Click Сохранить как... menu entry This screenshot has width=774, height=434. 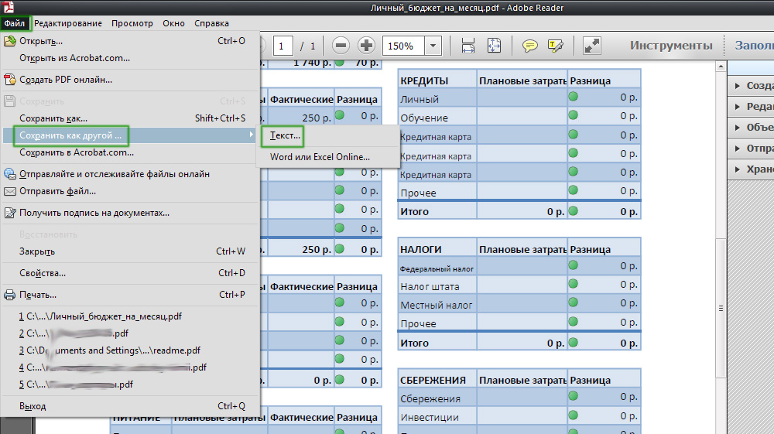[x=53, y=118]
